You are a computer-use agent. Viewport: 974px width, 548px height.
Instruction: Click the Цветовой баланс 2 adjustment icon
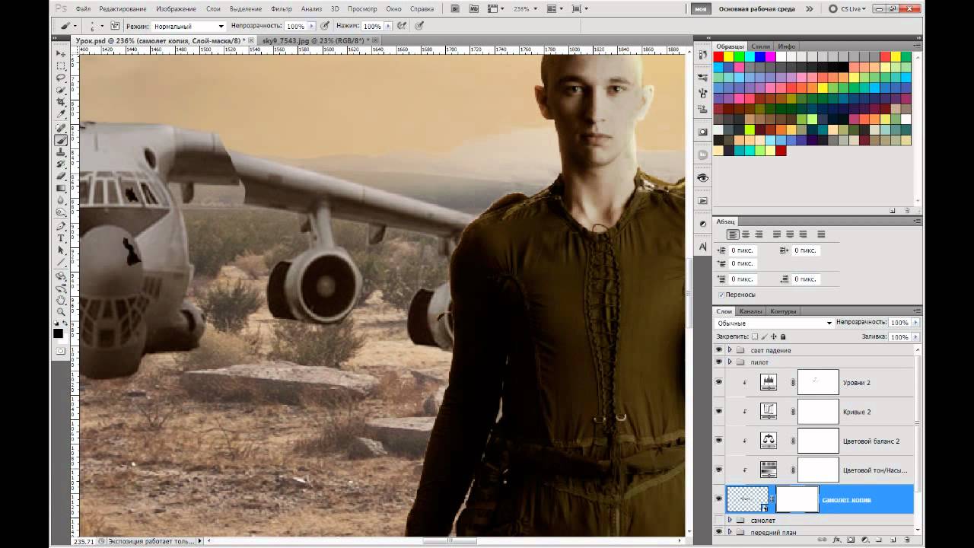(x=769, y=440)
